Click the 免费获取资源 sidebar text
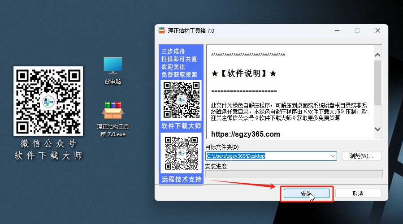 pyautogui.click(x=179, y=74)
